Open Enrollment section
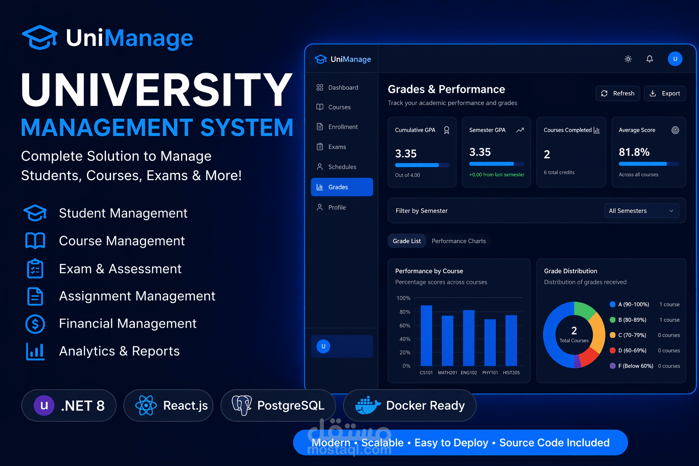The width and height of the screenshot is (699, 466). [x=342, y=127]
